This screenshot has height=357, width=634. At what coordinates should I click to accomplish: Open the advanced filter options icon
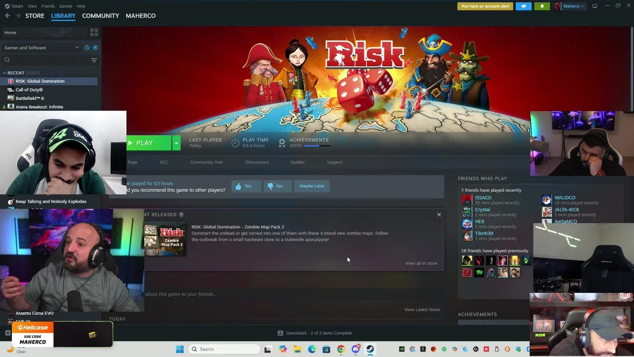[x=94, y=60]
